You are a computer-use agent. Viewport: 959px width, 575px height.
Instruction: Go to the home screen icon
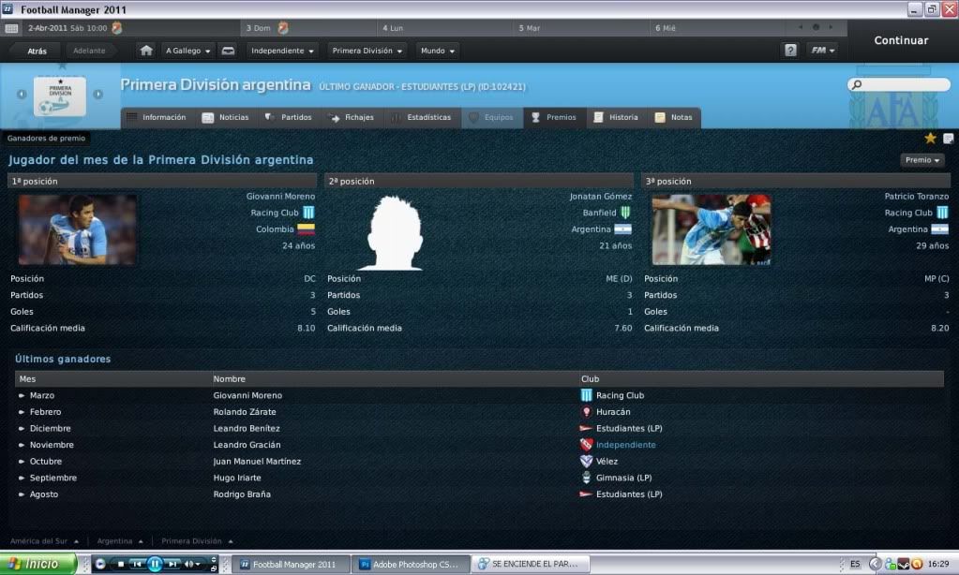pyautogui.click(x=146, y=51)
